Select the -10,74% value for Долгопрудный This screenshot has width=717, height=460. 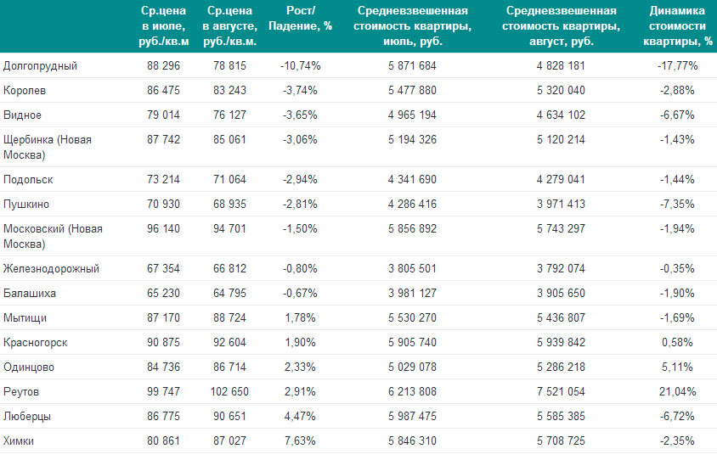[x=301, y=66]
